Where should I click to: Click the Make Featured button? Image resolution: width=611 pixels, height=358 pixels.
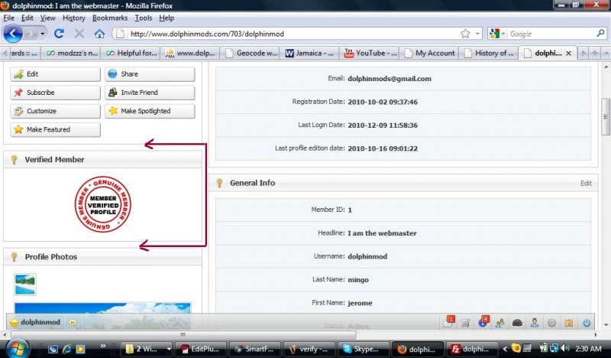55,129
